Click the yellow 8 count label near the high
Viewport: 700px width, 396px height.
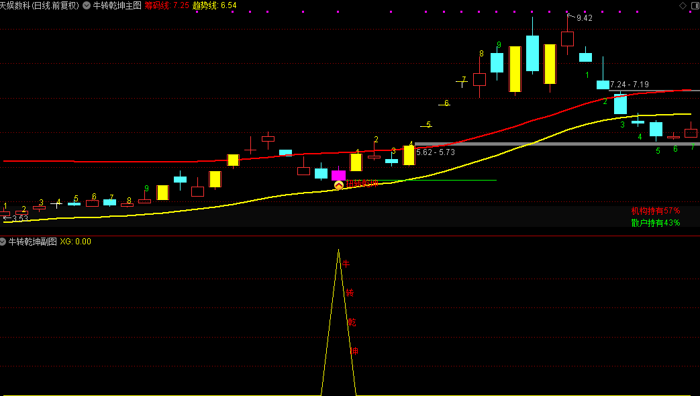pyautogui.click(x=481, y=54)
